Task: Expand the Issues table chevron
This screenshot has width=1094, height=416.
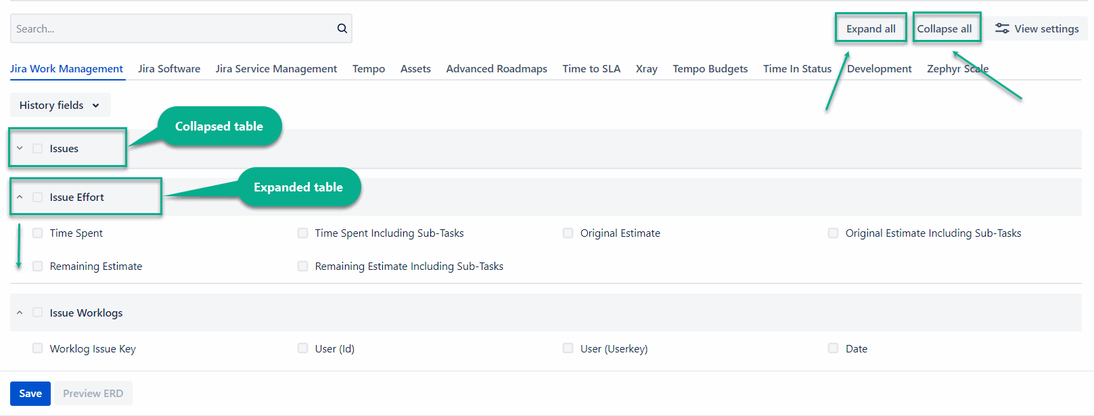Action: tap(20, 148)
